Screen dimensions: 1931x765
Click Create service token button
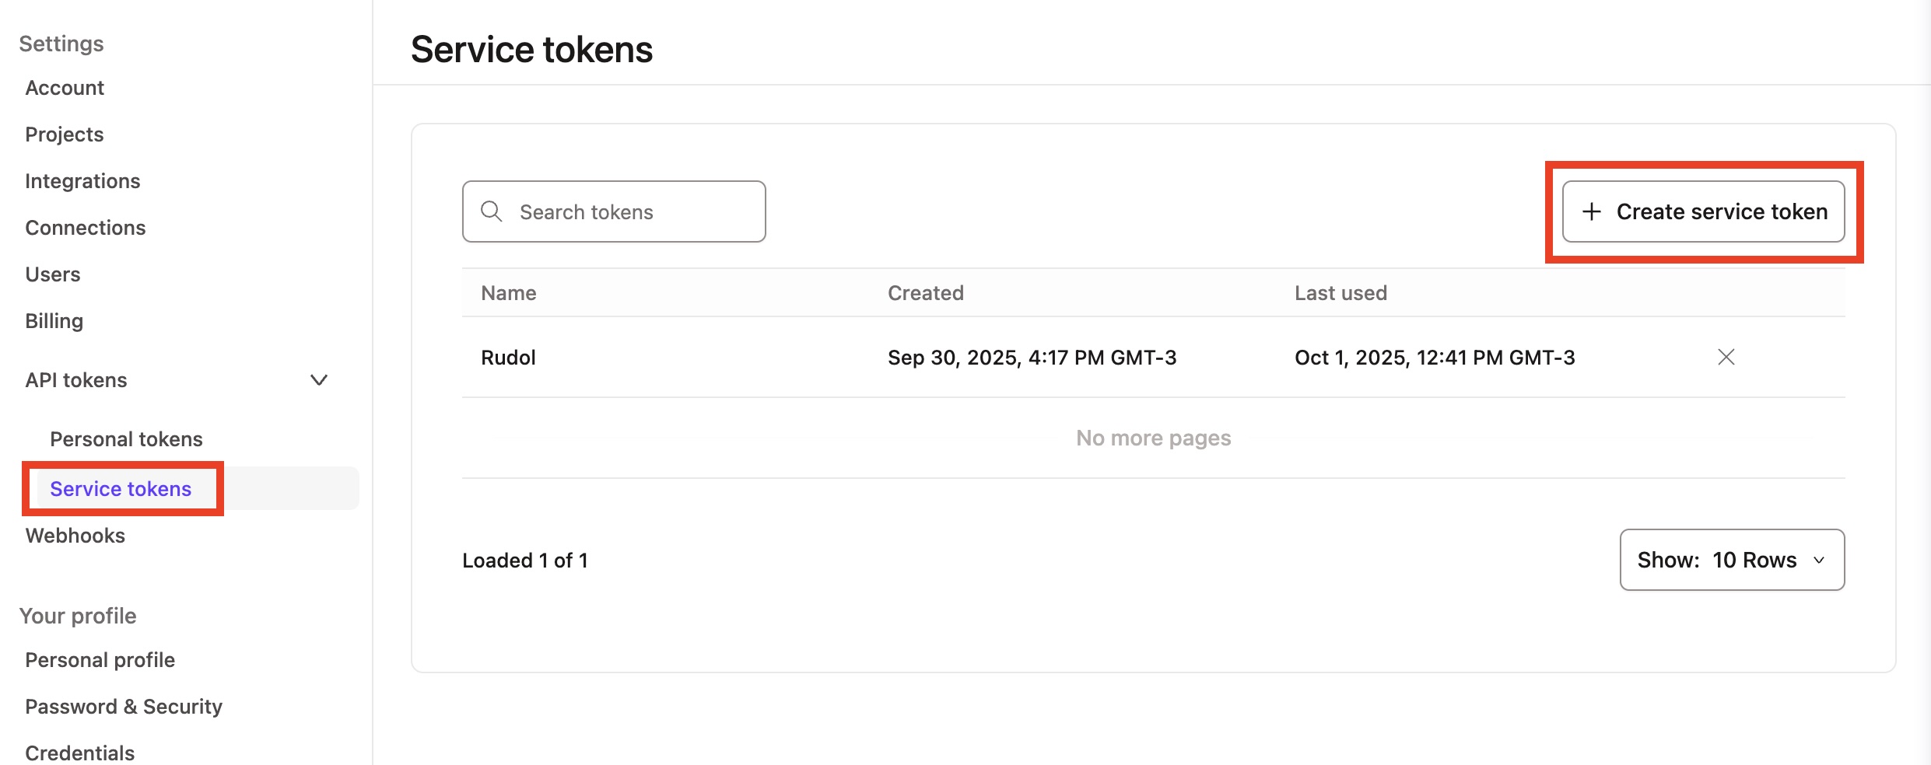pyautogui.click(x=1704, y=211)
